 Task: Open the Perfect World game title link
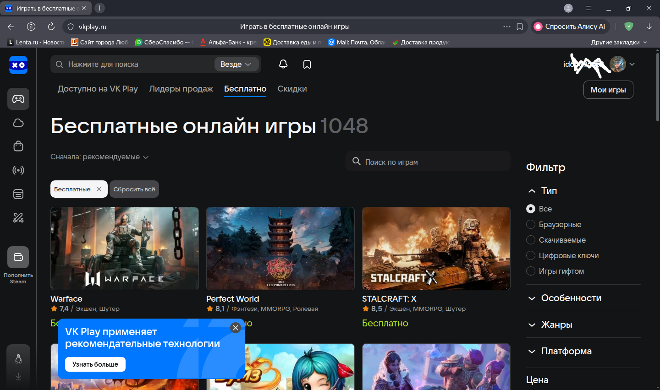click(x=233, y=299)
